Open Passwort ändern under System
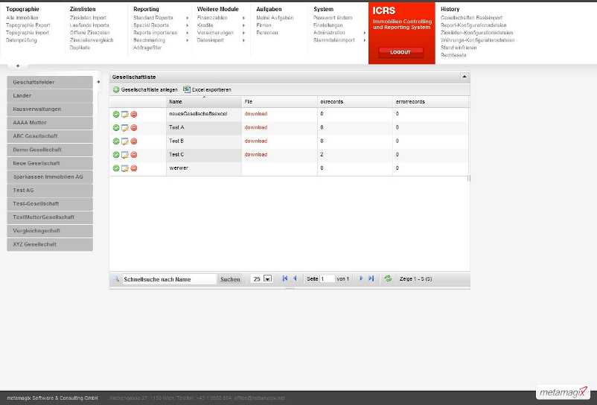This screenshot has width=597, height=405. pyautogui.click(x=333, y=18)
